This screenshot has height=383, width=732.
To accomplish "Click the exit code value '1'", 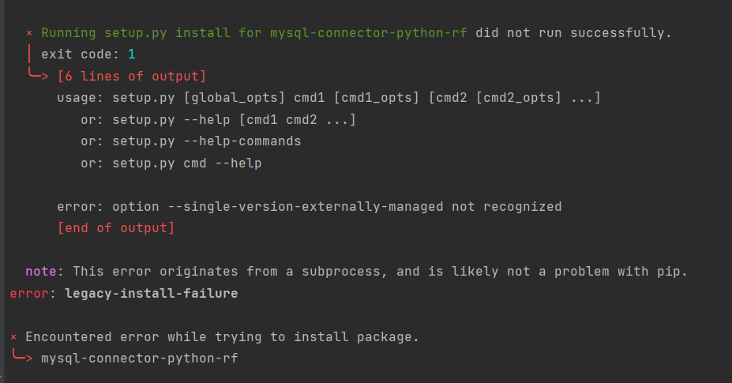I will 131,55.
